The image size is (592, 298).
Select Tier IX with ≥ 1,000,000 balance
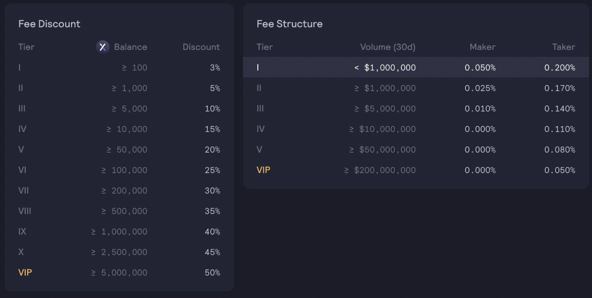[x=119, y=232]
